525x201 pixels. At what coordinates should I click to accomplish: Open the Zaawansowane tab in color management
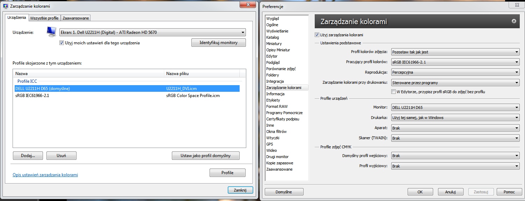(x=76, y=18)
